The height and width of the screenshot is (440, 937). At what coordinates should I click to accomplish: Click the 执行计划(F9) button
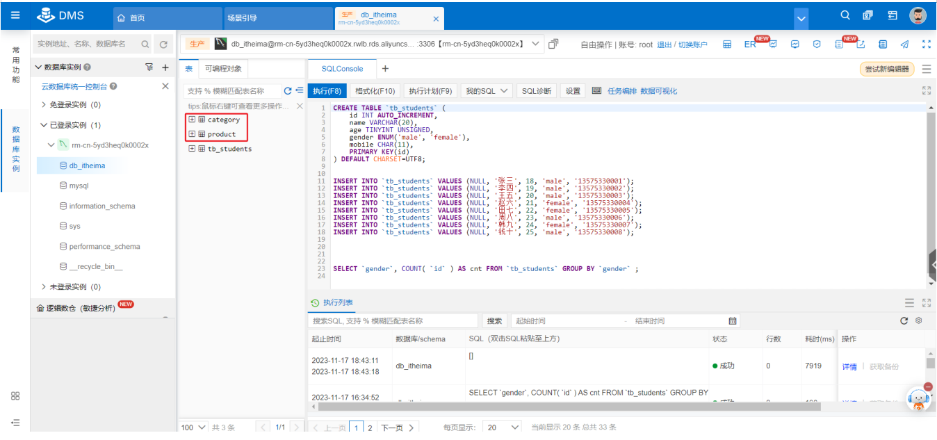[430, 91]
